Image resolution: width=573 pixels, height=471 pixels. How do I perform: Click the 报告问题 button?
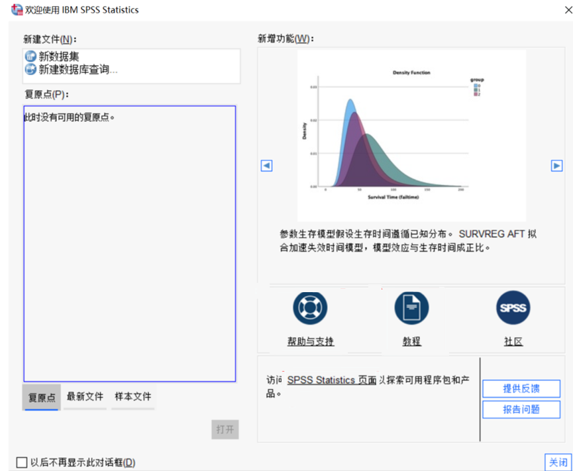(521, 409)
